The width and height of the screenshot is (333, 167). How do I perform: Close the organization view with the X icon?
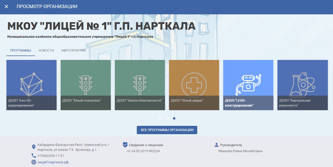pos(7,7)
